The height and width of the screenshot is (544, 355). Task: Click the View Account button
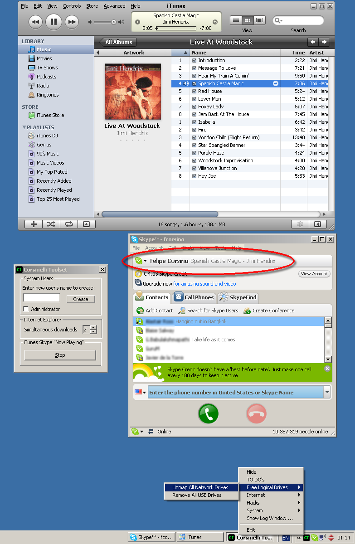(314, 274)
